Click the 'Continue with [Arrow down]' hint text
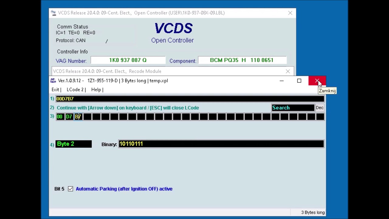Viewport: 389px width, 219px height. 128,108
